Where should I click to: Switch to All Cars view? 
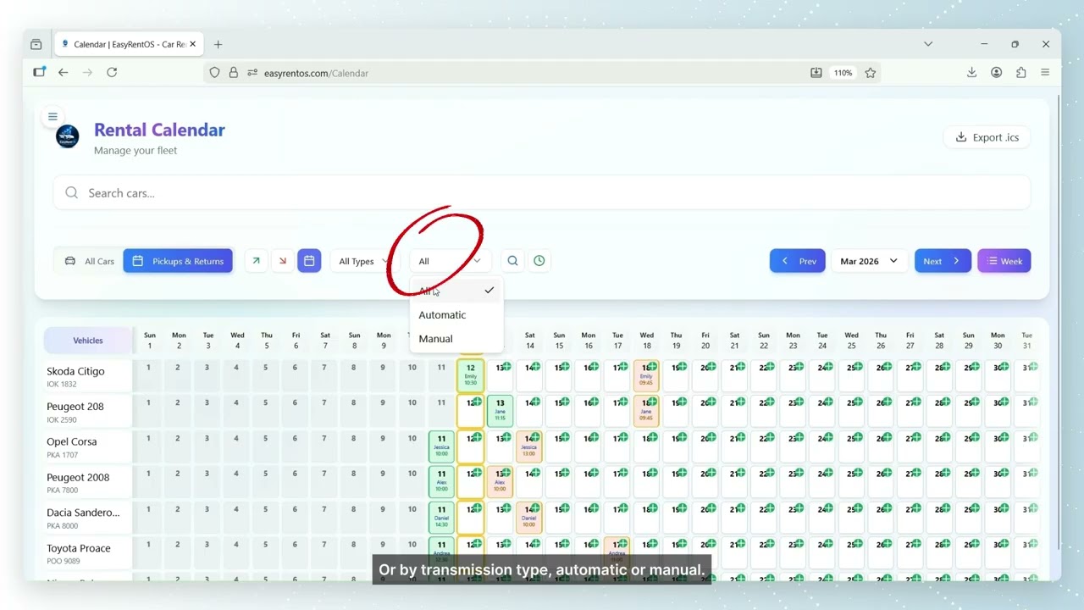pos(89,261)
